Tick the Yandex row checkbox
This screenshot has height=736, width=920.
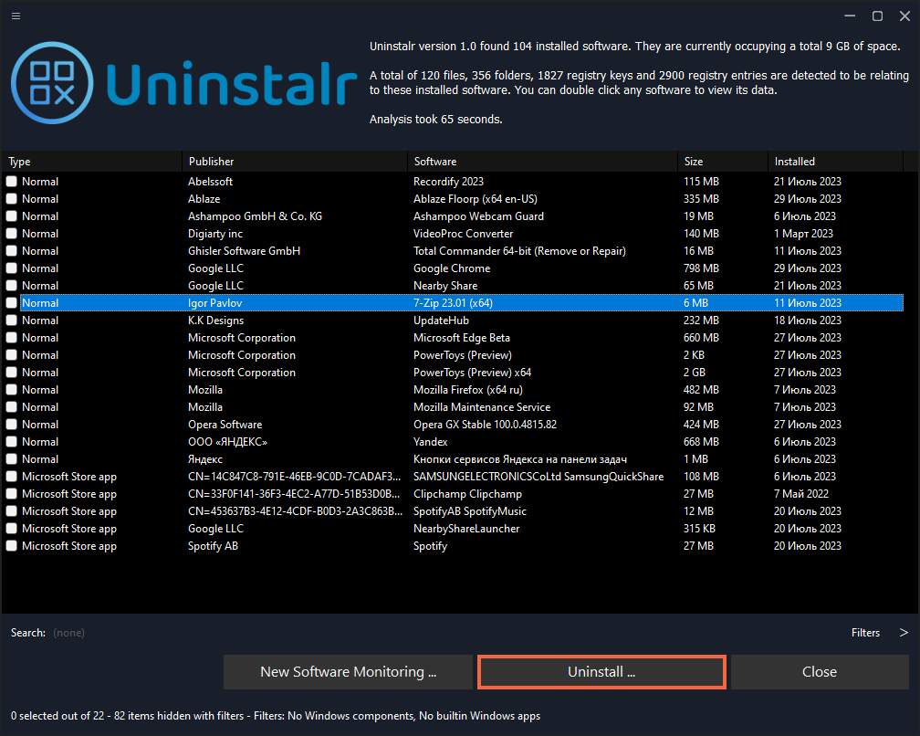11,442
